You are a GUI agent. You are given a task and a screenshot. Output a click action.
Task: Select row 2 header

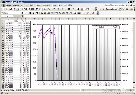pos(3,23)
